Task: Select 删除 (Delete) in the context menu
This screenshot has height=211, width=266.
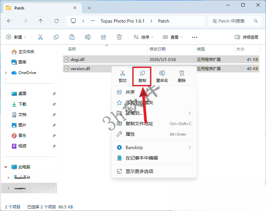Action: pyautogui.click(x=182, y=76)
